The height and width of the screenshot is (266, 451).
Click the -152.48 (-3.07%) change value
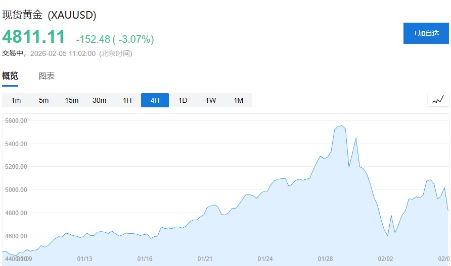pyautogui.click(x=115, y=39)
